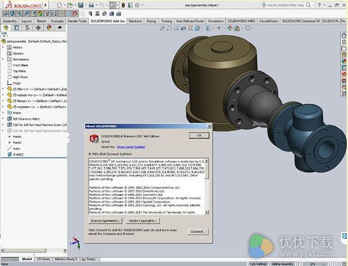Click the Show Serial Number link
Screen dimensions: 348x266
(131, 147)
